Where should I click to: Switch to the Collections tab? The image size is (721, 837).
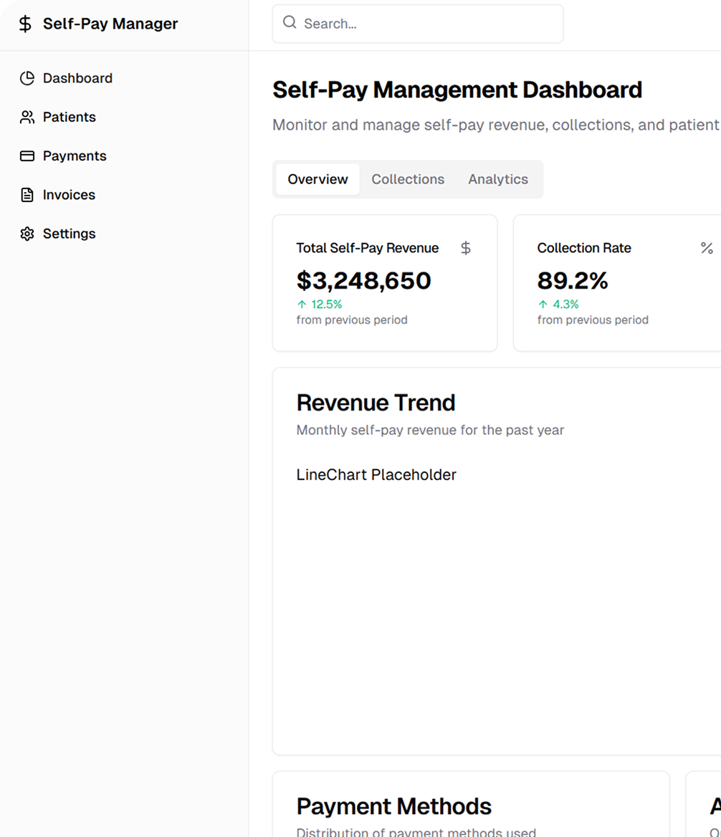point(408,179)
